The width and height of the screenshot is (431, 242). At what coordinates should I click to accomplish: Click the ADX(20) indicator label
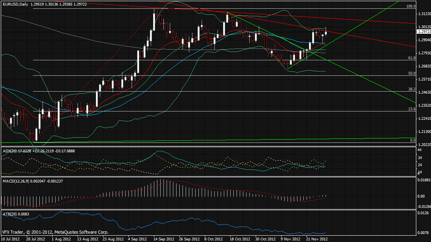[x=9, y=151]
